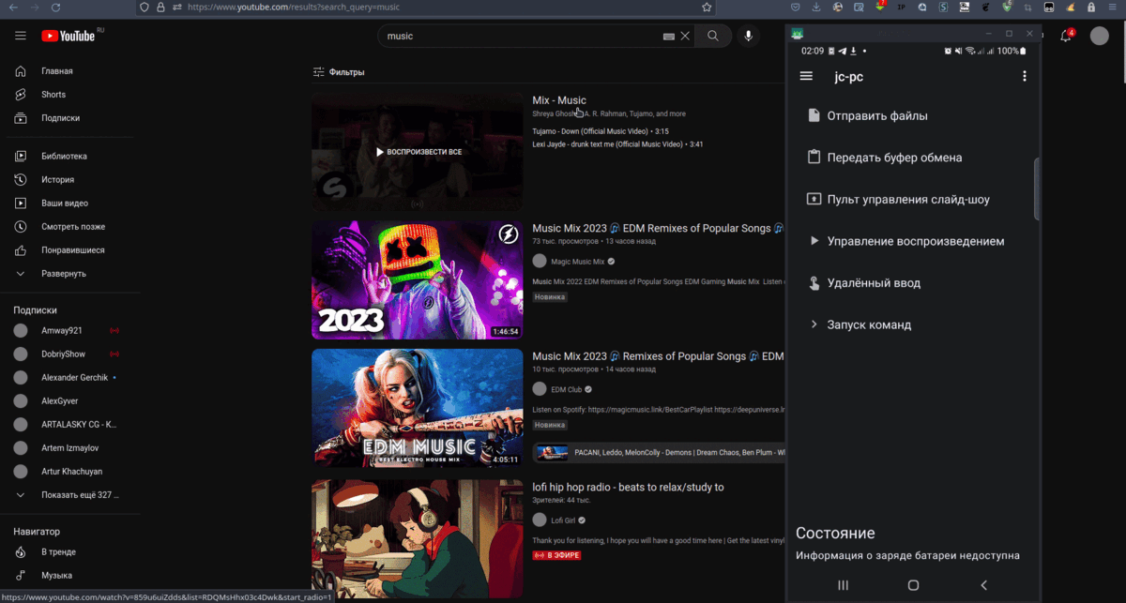Image resolution: width=1126 pixels, height=603 pixels.
Task: Open the YouTube guide hamburger menu
Action: click(21, 36)
